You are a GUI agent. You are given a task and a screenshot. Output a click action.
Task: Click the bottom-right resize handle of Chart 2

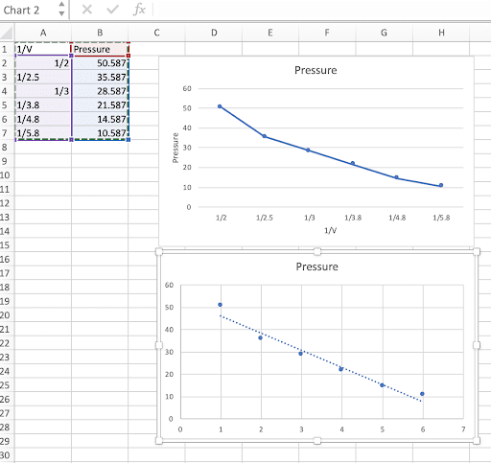[x=477, y=441]
